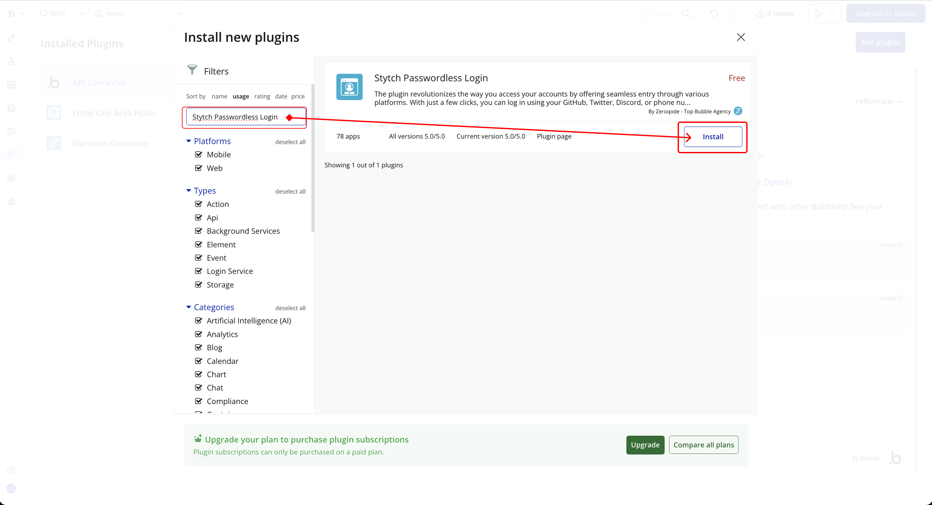The width and height of the screenshot is (932, 505).
Task: Uncheck the Login Service type checkbox
Action: coord(198,271)
